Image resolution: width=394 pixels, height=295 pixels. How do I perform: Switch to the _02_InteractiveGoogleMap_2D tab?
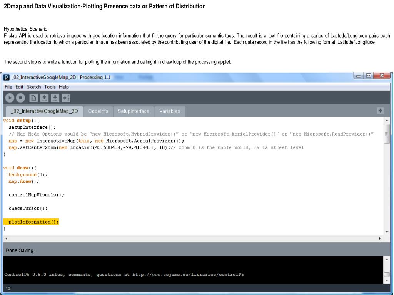click(44, 111)
